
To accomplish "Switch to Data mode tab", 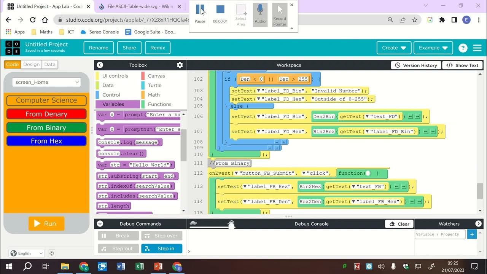I will (50, 64).
